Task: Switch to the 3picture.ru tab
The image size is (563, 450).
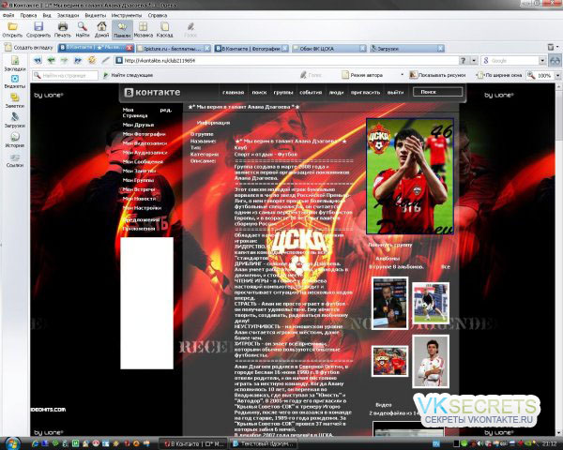Action: pos(174,49)
